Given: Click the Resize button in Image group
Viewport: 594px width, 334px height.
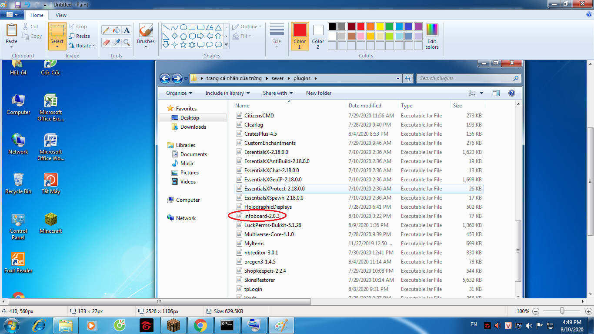Looking at the screenshot, I should [x=80, y=36].
